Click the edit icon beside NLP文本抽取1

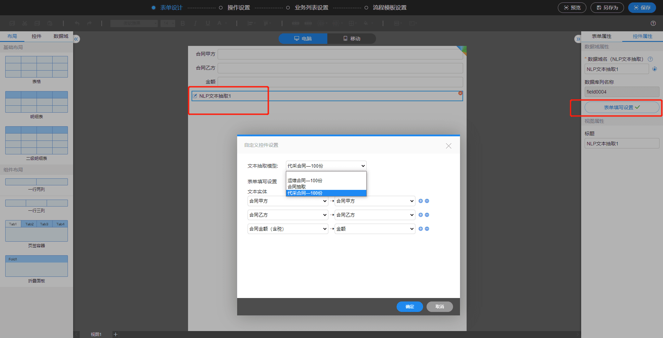pyautogui.click(x=195, y=96)
